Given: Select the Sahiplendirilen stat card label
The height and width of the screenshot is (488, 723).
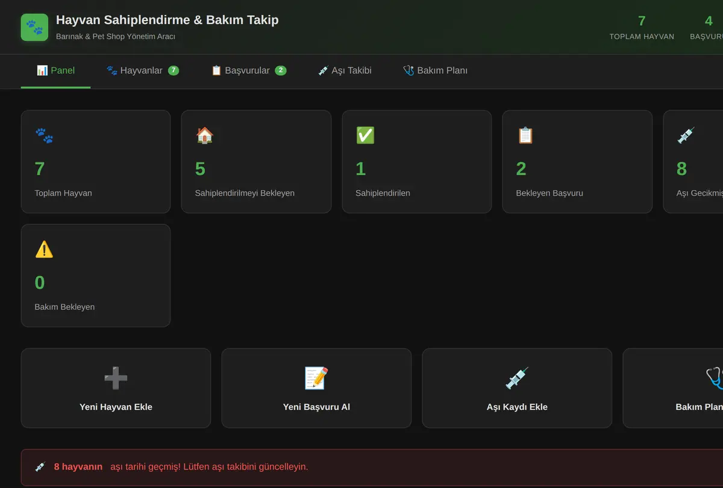Looking at the screenshot, I should click(x=383, y=193).
